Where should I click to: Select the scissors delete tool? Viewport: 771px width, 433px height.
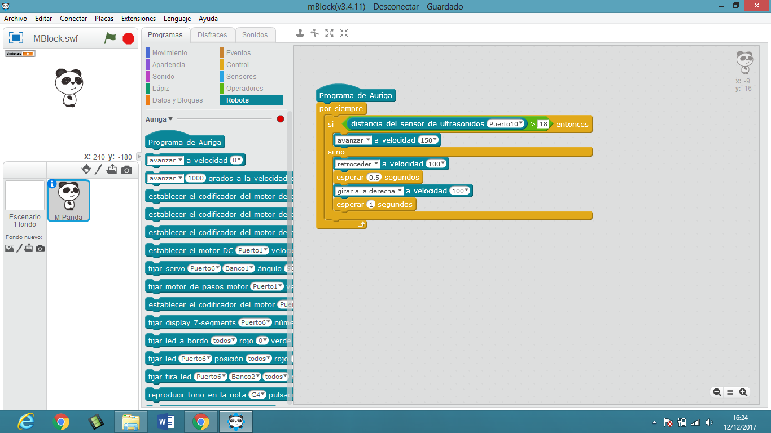315,33
